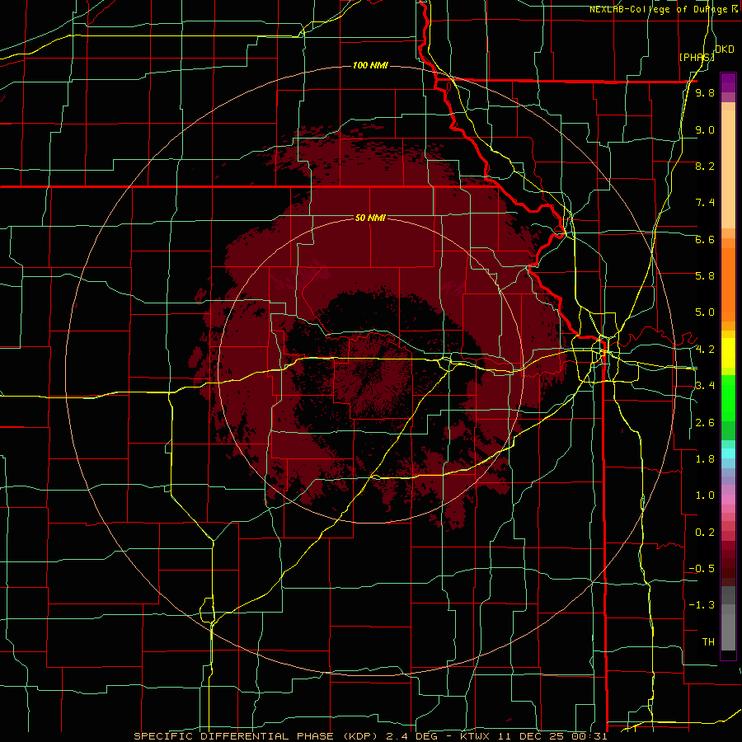Image resolution: width=742 pixels, height=742 pixels.
Task: Click the yellow band of the color scale
Action: [x=728, y=353]
